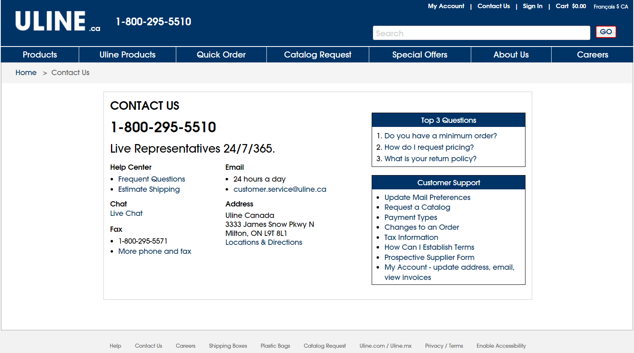The image size is (634, 353).
Task: Click the Contact Us breadcrumb text
Action: pyautogui.click(x=70, y=73)
